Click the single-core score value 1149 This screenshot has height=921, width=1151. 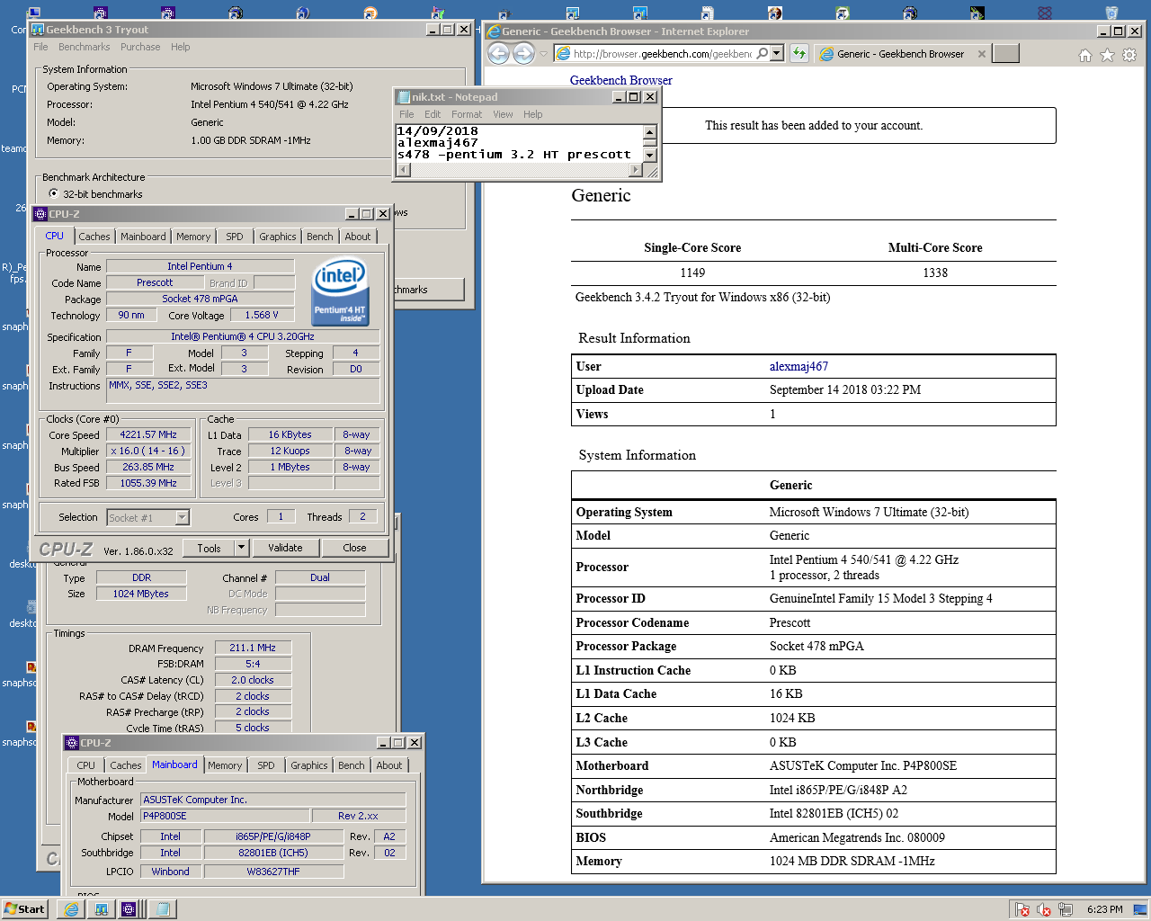(x=692, y=273)
